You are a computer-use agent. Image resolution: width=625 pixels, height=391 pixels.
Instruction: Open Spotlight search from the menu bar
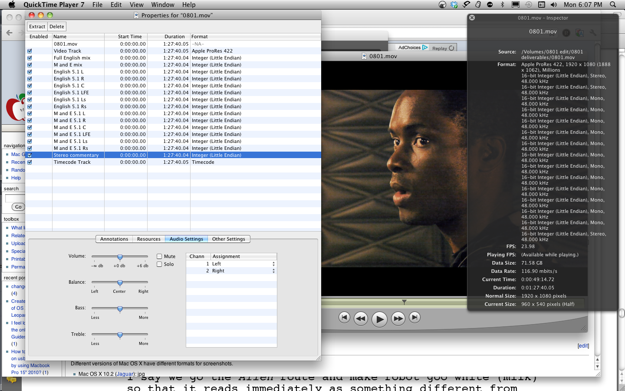[612, 5]
